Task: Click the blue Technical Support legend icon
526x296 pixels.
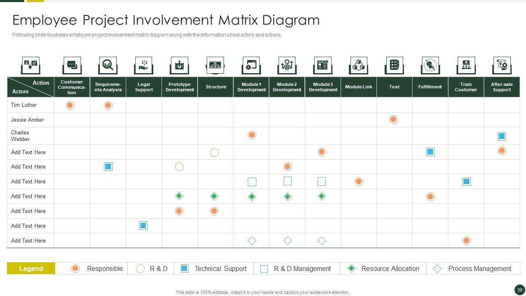Action: click(x=185, y=268)
